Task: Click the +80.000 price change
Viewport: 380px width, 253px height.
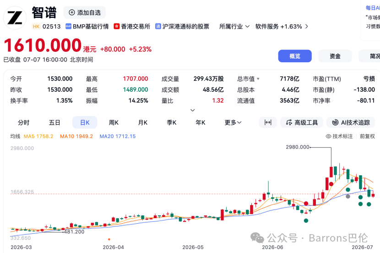Action: pos(113,49)
